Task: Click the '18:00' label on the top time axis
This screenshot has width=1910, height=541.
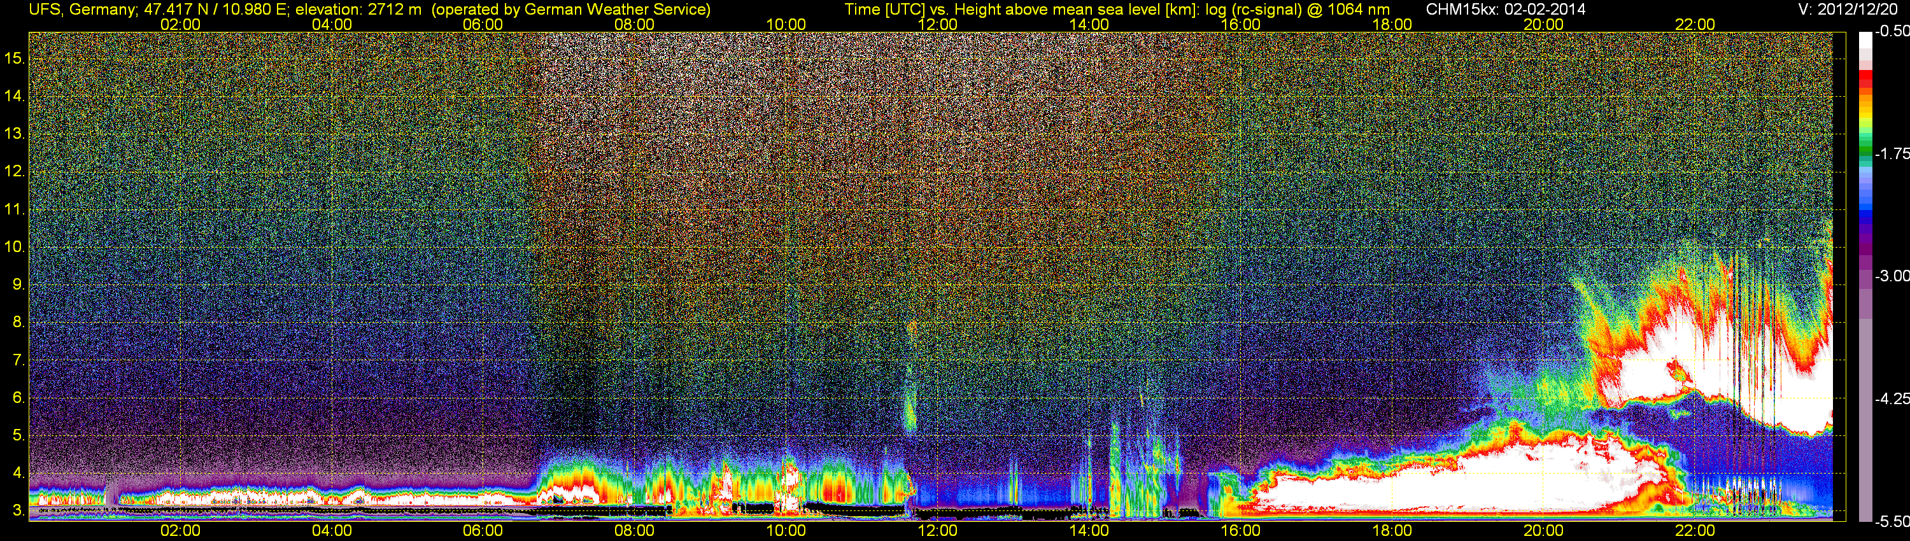Action: click(1392, 24)
